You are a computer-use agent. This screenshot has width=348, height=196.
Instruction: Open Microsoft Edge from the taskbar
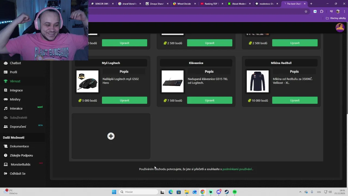[x=170, y=192]
